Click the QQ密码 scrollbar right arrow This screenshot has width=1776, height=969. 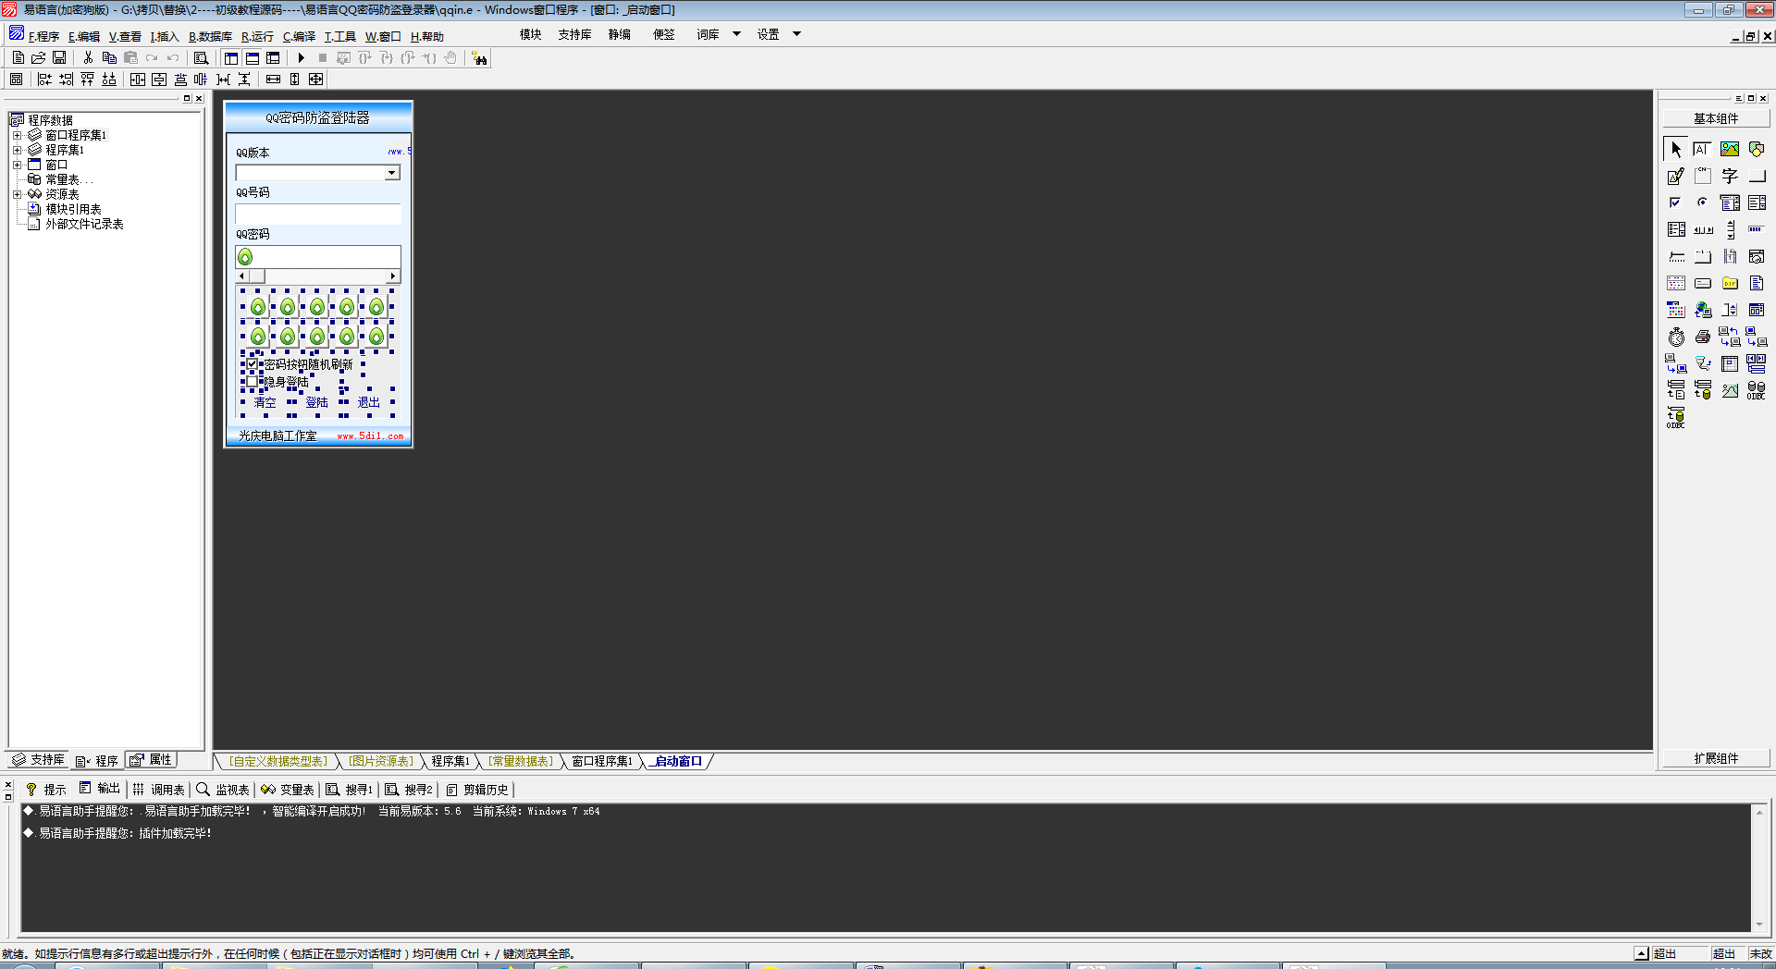point(393,276)
